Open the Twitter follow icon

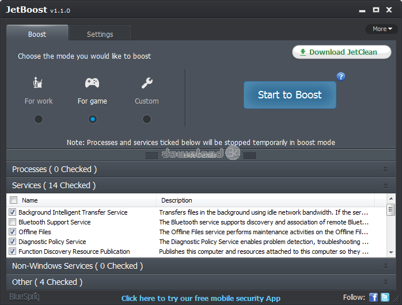click(x=385, y=298)
